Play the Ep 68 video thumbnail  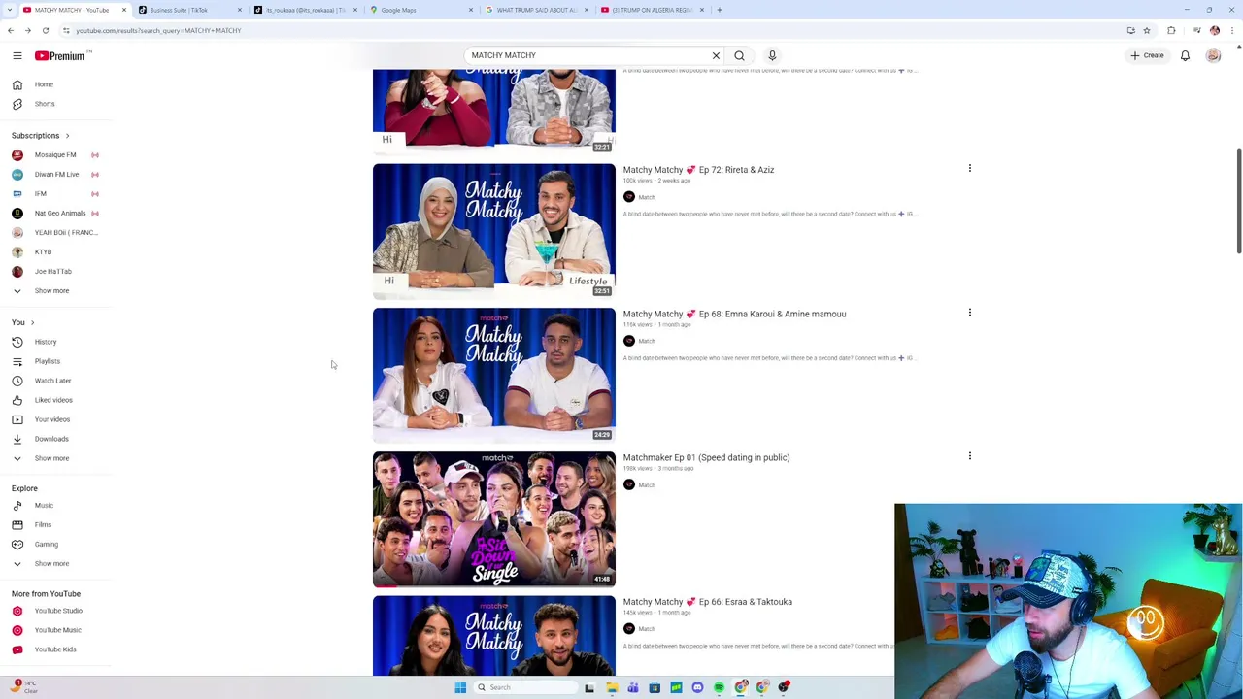tap(493, 376)
